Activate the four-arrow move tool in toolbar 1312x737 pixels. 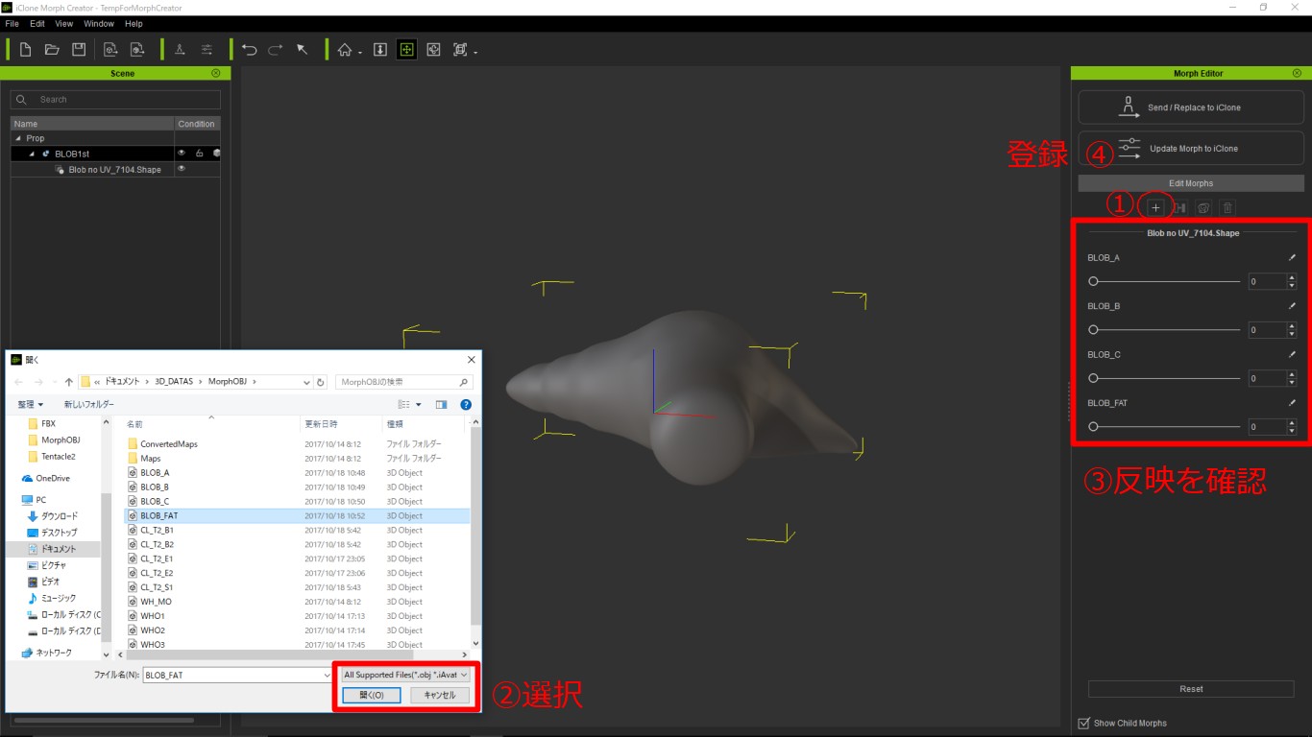pyautogui.click(x=407, y=50)
